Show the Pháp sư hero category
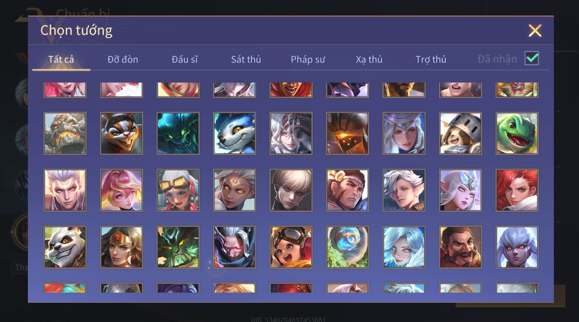The image size is (579, 322). [x=308, y=59]
